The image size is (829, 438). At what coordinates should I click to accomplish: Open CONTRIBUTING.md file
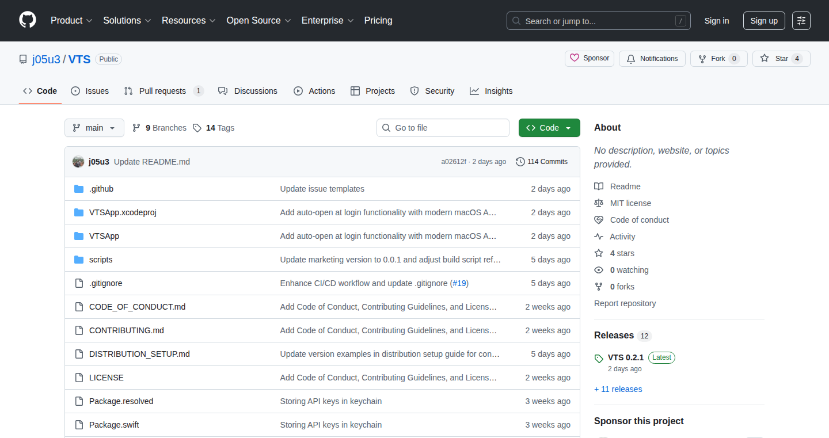click(127, 330)
